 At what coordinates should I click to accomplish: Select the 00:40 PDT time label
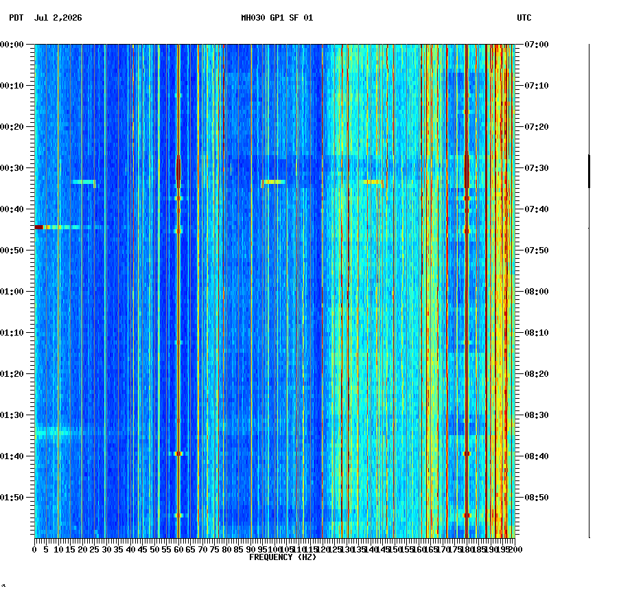12,209
